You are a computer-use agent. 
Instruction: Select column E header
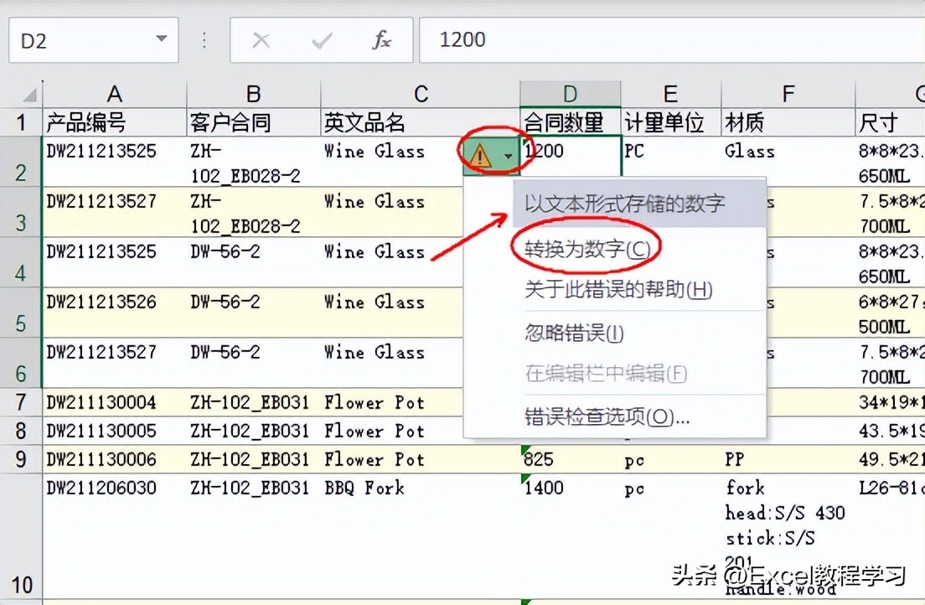(671, 94)
